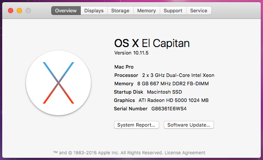Go to the Support tab
Screen dimensions: 263x160
(x=173, y=11)
